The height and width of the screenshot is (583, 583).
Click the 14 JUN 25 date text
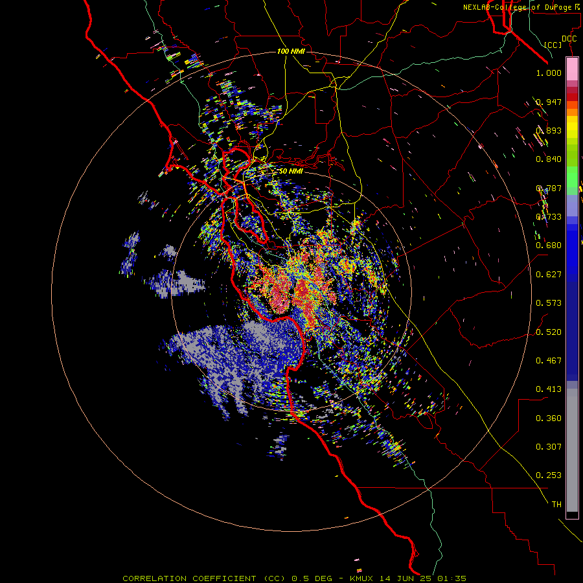[406, 578]
